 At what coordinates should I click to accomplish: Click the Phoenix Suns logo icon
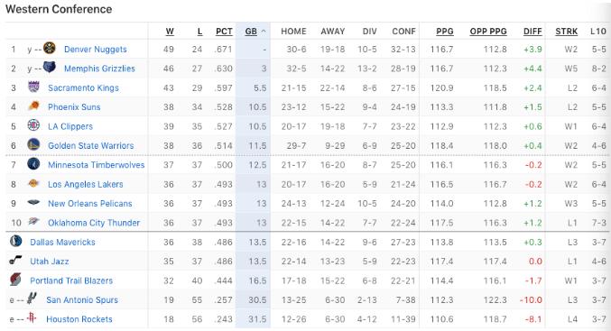tap(34, 106)
